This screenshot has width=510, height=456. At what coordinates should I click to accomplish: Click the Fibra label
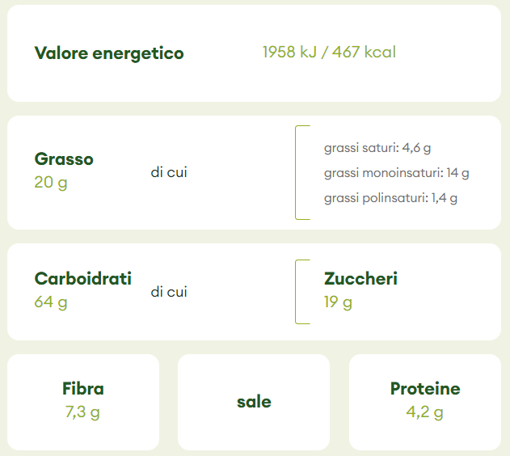[83, 389]
